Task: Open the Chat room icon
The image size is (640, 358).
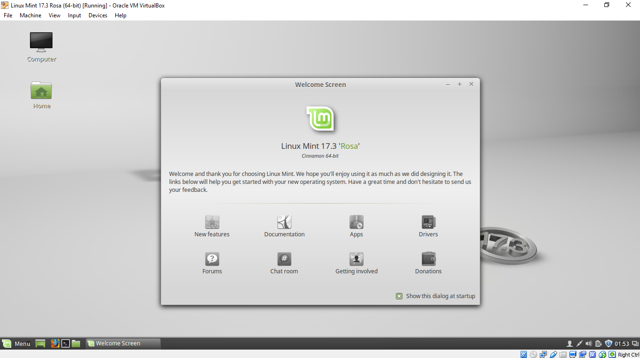Action: click(x=284, y=259)
